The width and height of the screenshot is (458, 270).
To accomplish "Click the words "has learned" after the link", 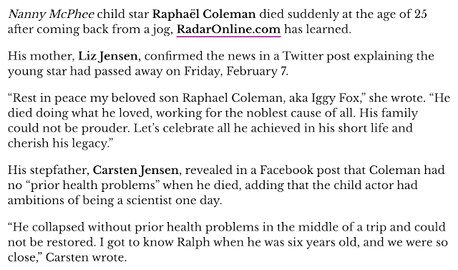I will click(318, 29).
